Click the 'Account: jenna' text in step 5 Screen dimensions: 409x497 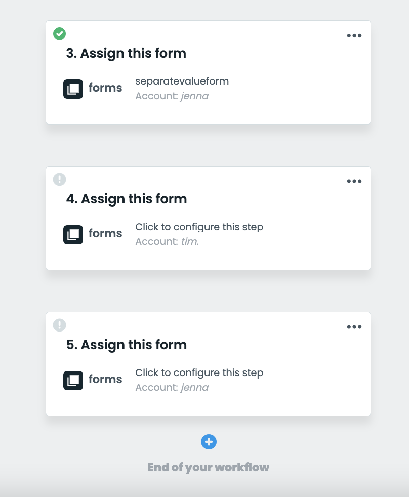click(x=172, y=387)
